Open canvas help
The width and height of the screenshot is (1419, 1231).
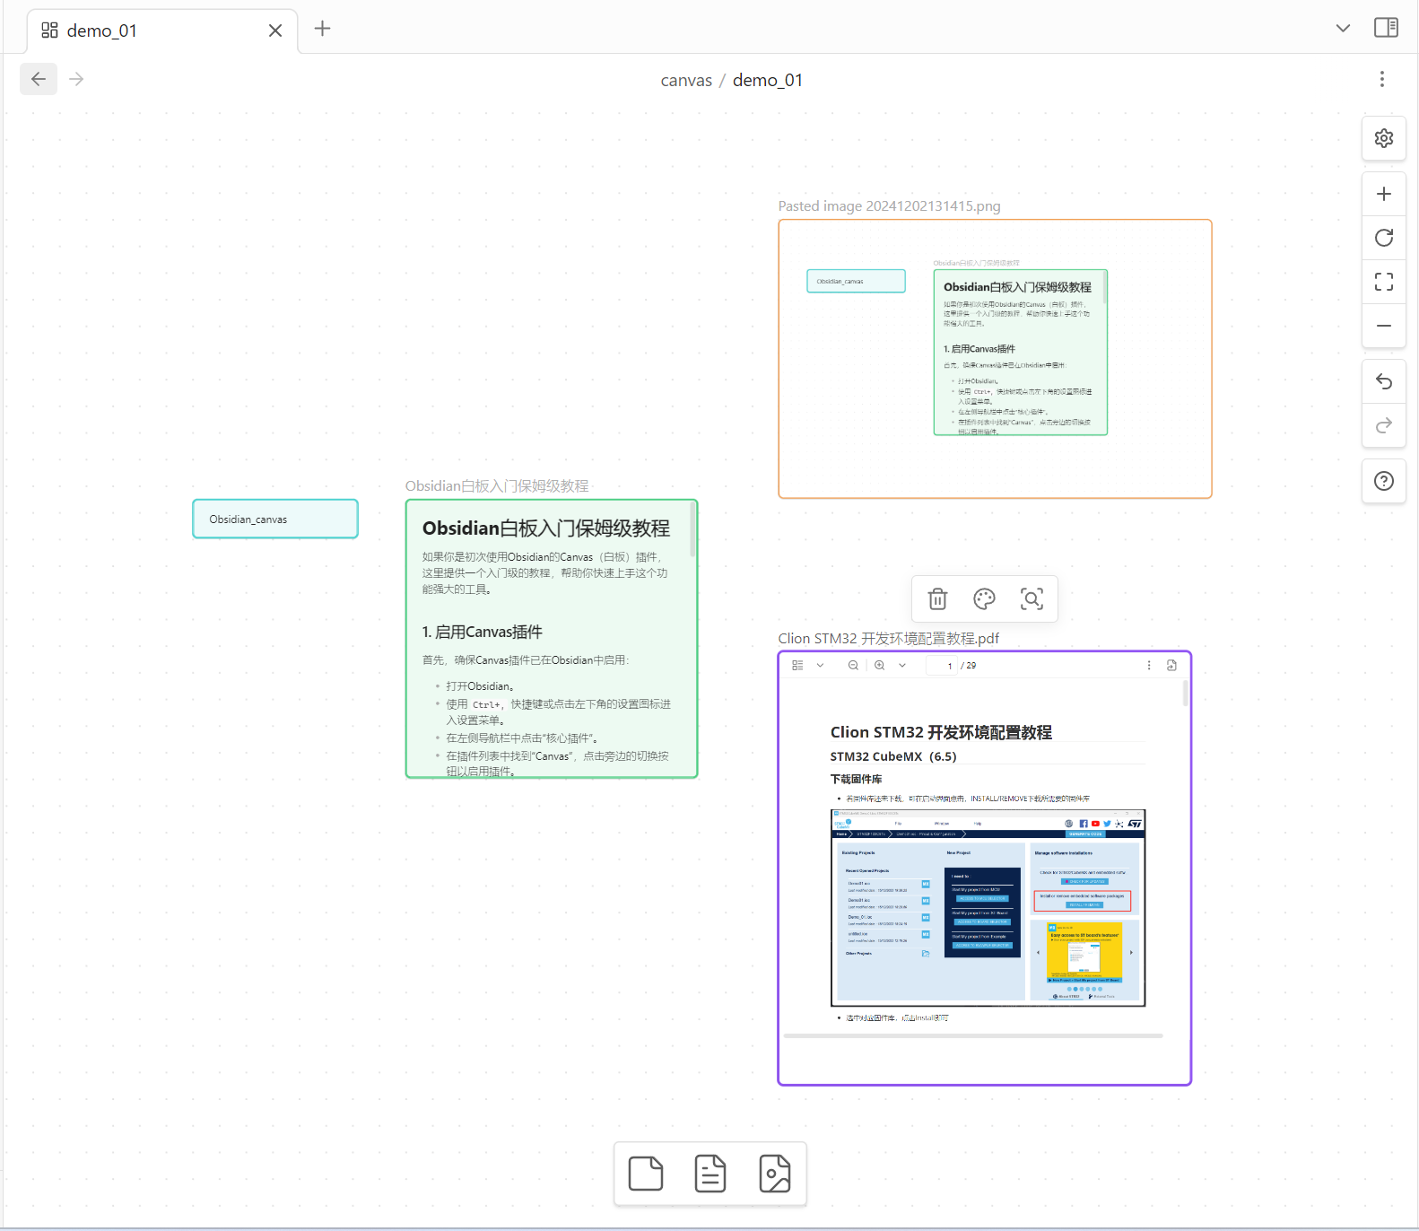click(1384, 481)
